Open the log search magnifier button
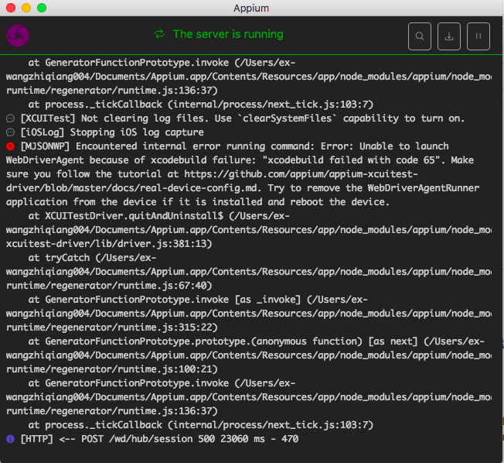The width and height of the screenshot is (504, 463). [420, 36]
